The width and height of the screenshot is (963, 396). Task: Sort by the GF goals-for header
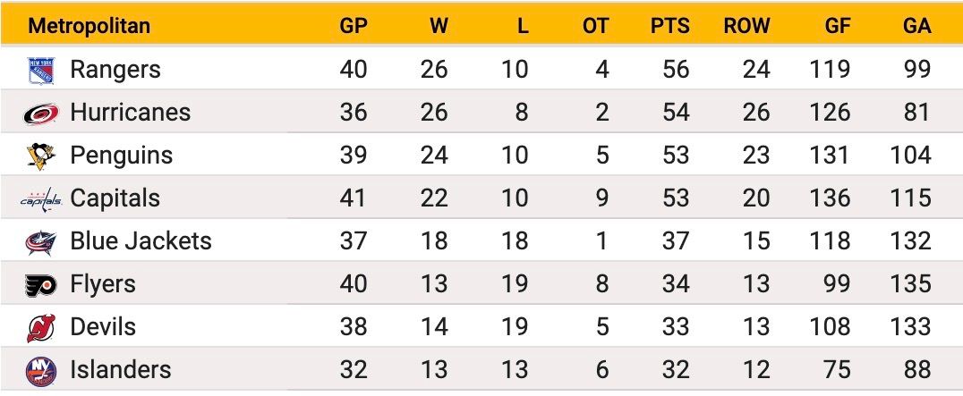click(x=838, y=26)
